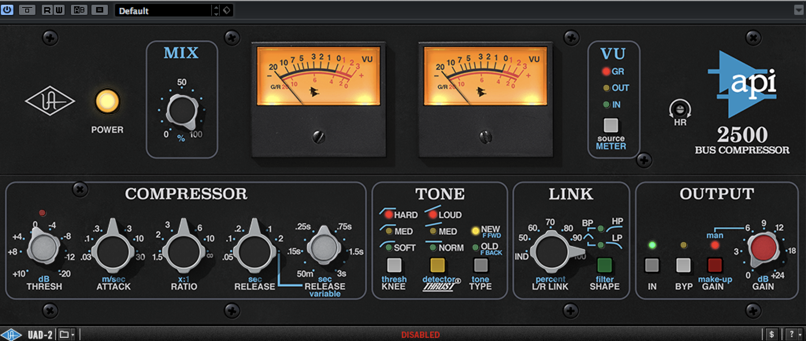Image resolution: width=806 pixels, height=341 pixels.
Task: Click the Write automation W button
Action: [x=59, y=10]
